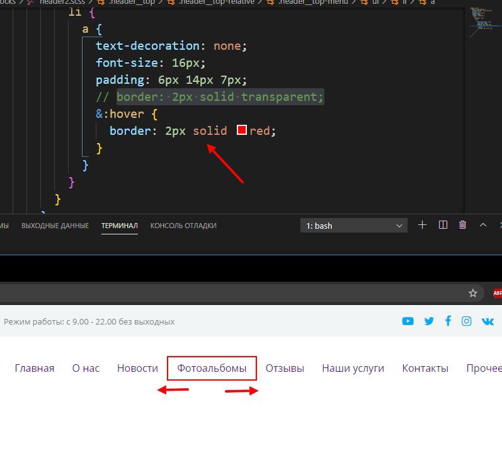The image size is (502, 472).
Task: Open Контакты menu link
Action: pyautogui.click(x=425, y=368)
